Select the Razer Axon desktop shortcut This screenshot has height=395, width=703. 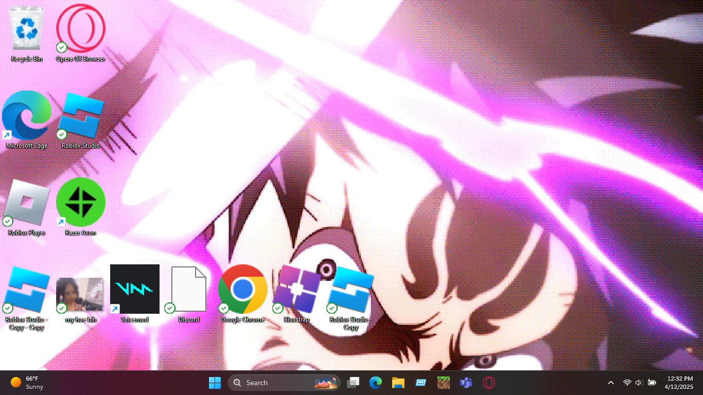pos(81,207)
